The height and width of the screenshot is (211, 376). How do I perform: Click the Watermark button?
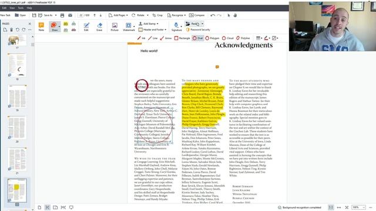click(129, 26)
